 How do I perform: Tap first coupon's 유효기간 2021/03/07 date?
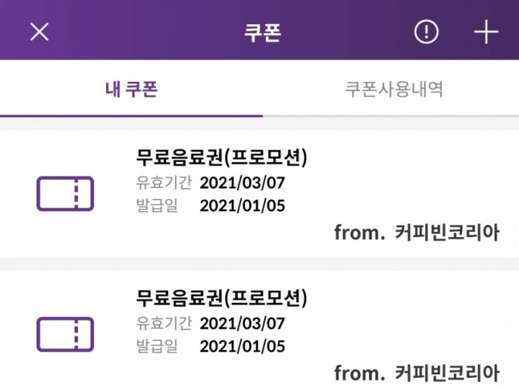(x=242, y=183)
